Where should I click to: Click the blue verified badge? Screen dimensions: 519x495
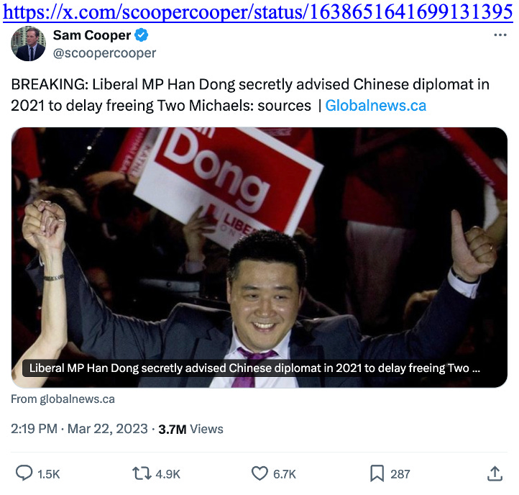[x=142, y=35]
